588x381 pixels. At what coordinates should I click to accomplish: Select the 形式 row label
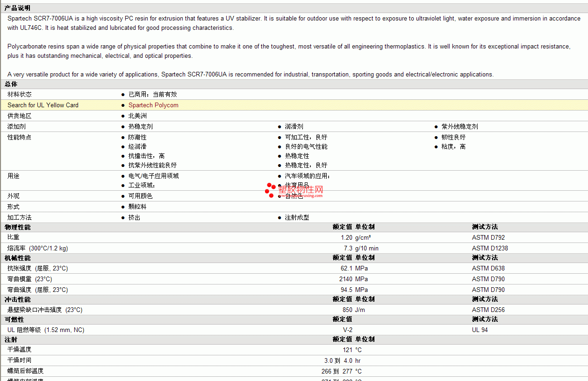[14, 207]
